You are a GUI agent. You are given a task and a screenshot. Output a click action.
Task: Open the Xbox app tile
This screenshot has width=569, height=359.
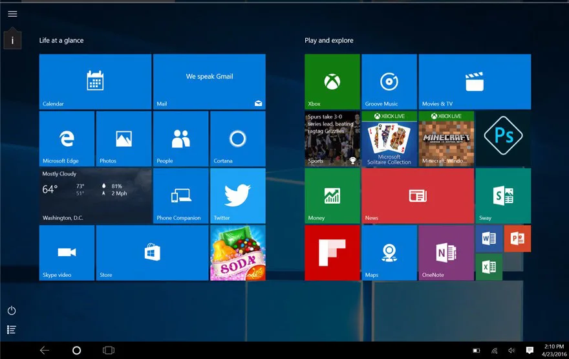(332, 82)
